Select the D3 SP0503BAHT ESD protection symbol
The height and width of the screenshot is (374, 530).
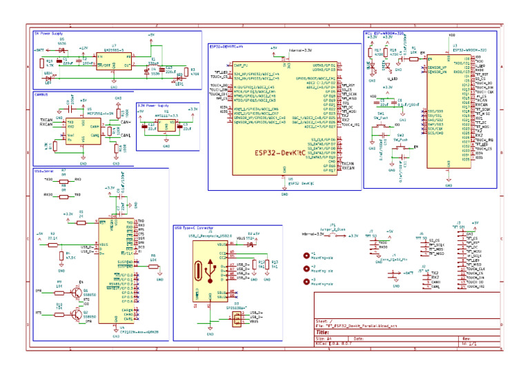[237, 319]
